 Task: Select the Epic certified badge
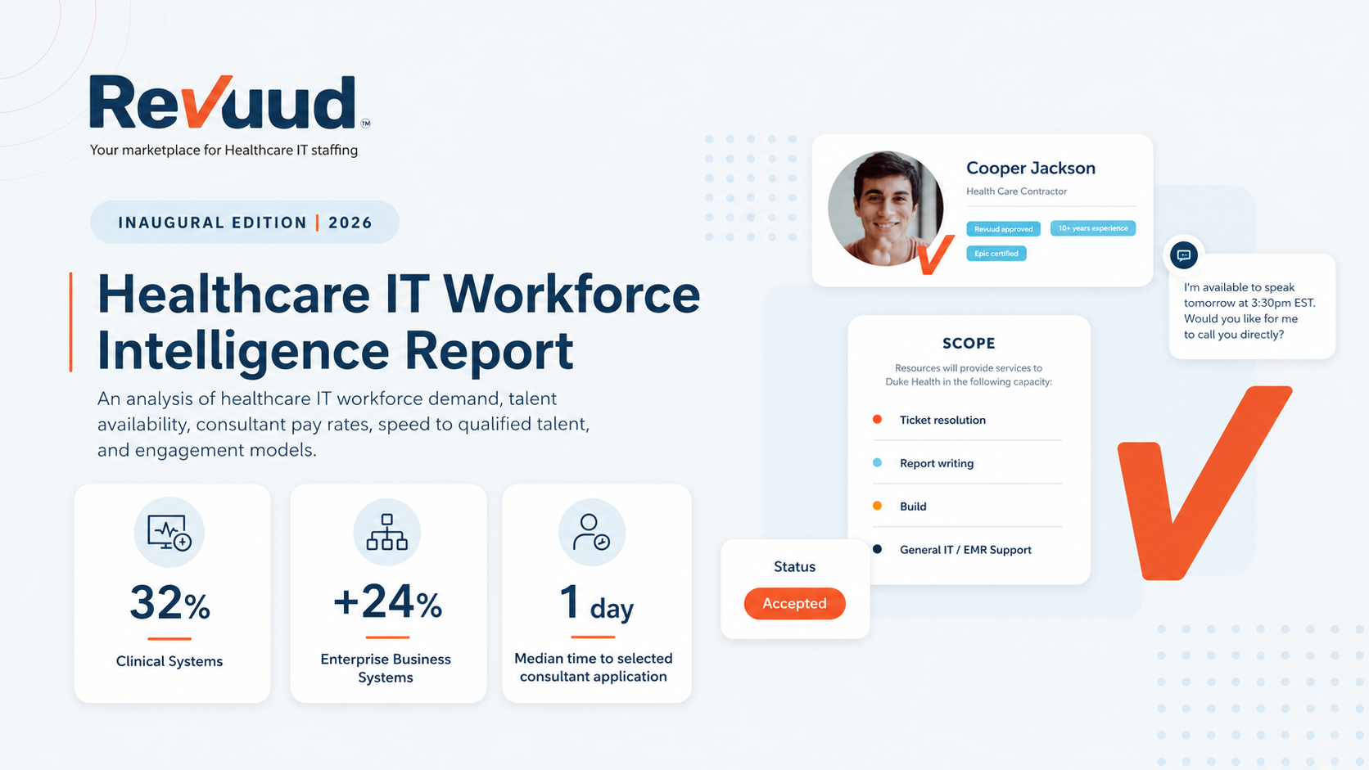[996, 254]
